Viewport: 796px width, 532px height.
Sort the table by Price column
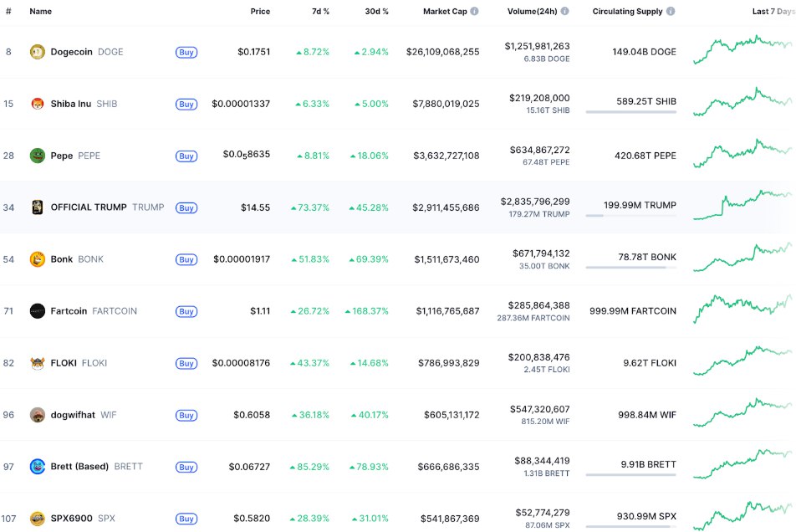pos(260,11)
